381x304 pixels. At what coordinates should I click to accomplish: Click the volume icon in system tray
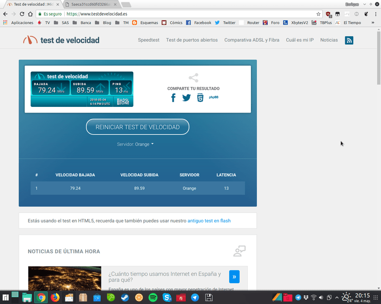click(x=321, y=297)
